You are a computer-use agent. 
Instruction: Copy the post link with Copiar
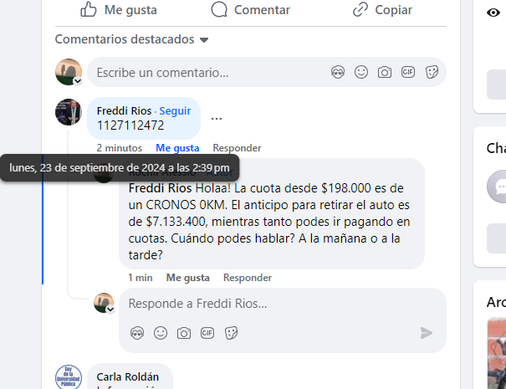pos(382,10)
